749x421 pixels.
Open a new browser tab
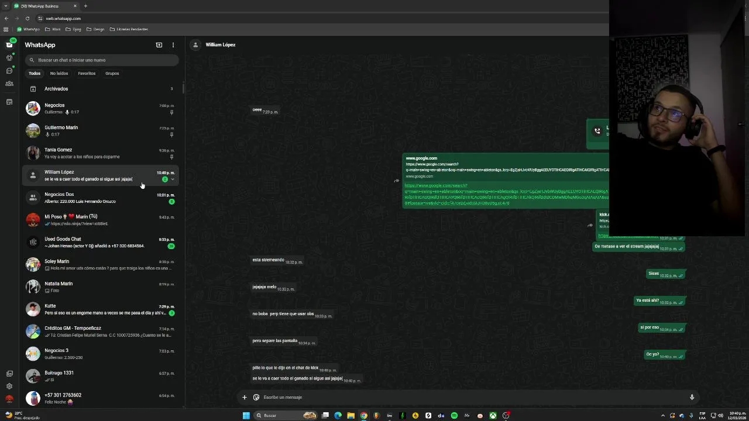85,6
